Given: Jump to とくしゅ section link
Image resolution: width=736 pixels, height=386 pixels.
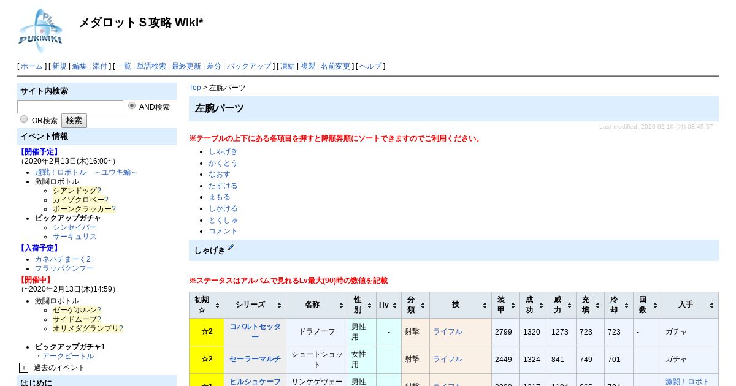Looking at the screenshot, I should pos(223,220).
